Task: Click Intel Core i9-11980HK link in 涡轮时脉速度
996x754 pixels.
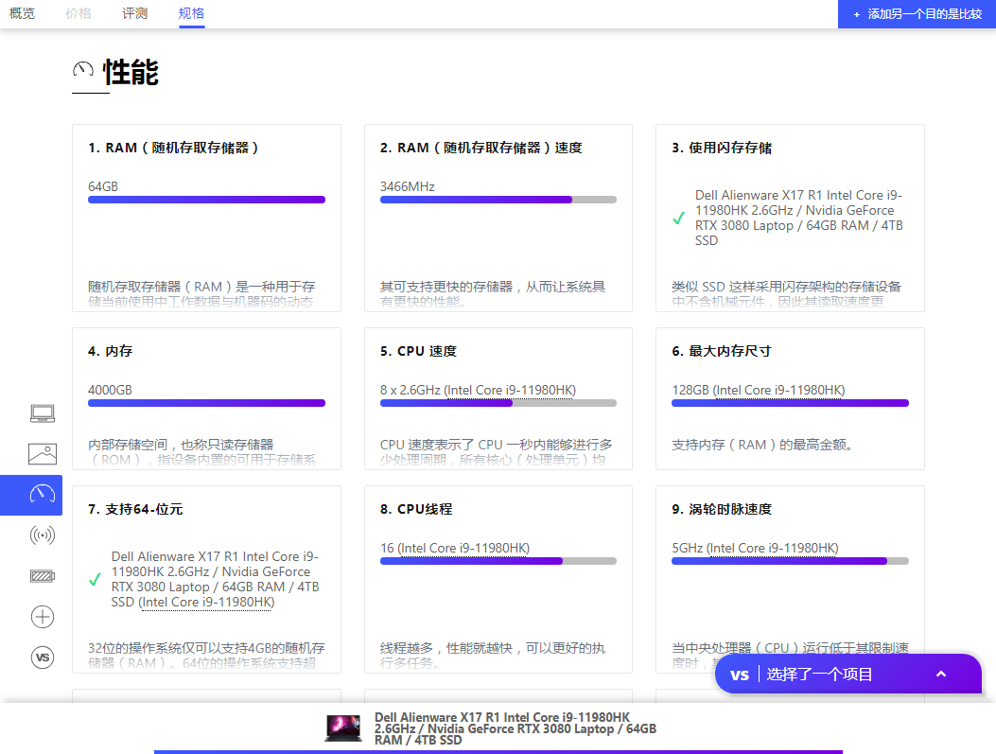Action: (x=773, y=548)
